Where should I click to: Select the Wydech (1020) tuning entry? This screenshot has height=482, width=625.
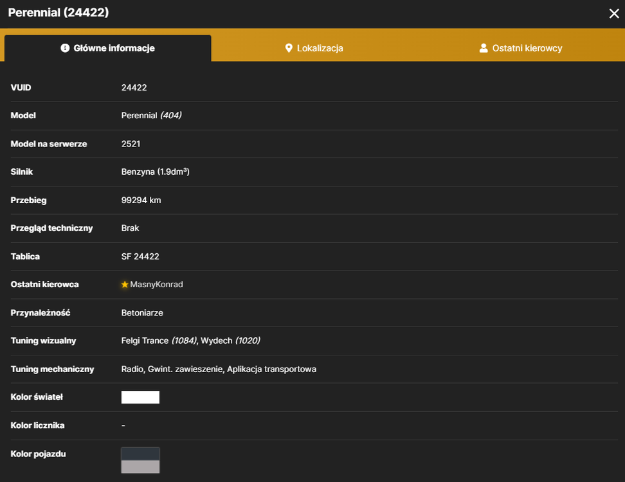(x=230, y=341)
